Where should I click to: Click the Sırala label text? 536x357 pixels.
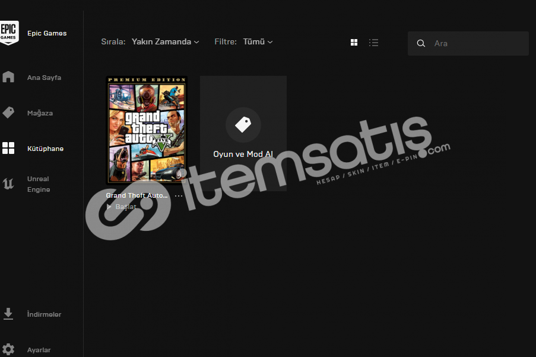click(x=113, y=41)
